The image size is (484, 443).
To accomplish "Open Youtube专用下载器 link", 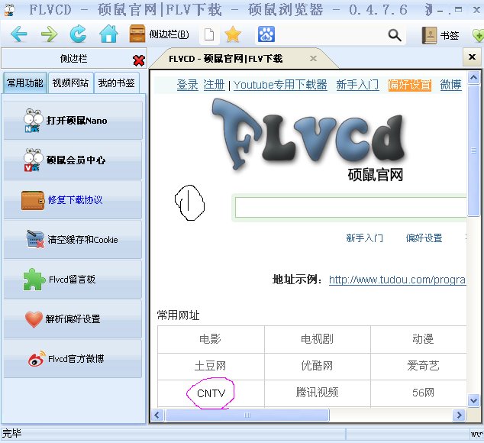I will point(280,84).
